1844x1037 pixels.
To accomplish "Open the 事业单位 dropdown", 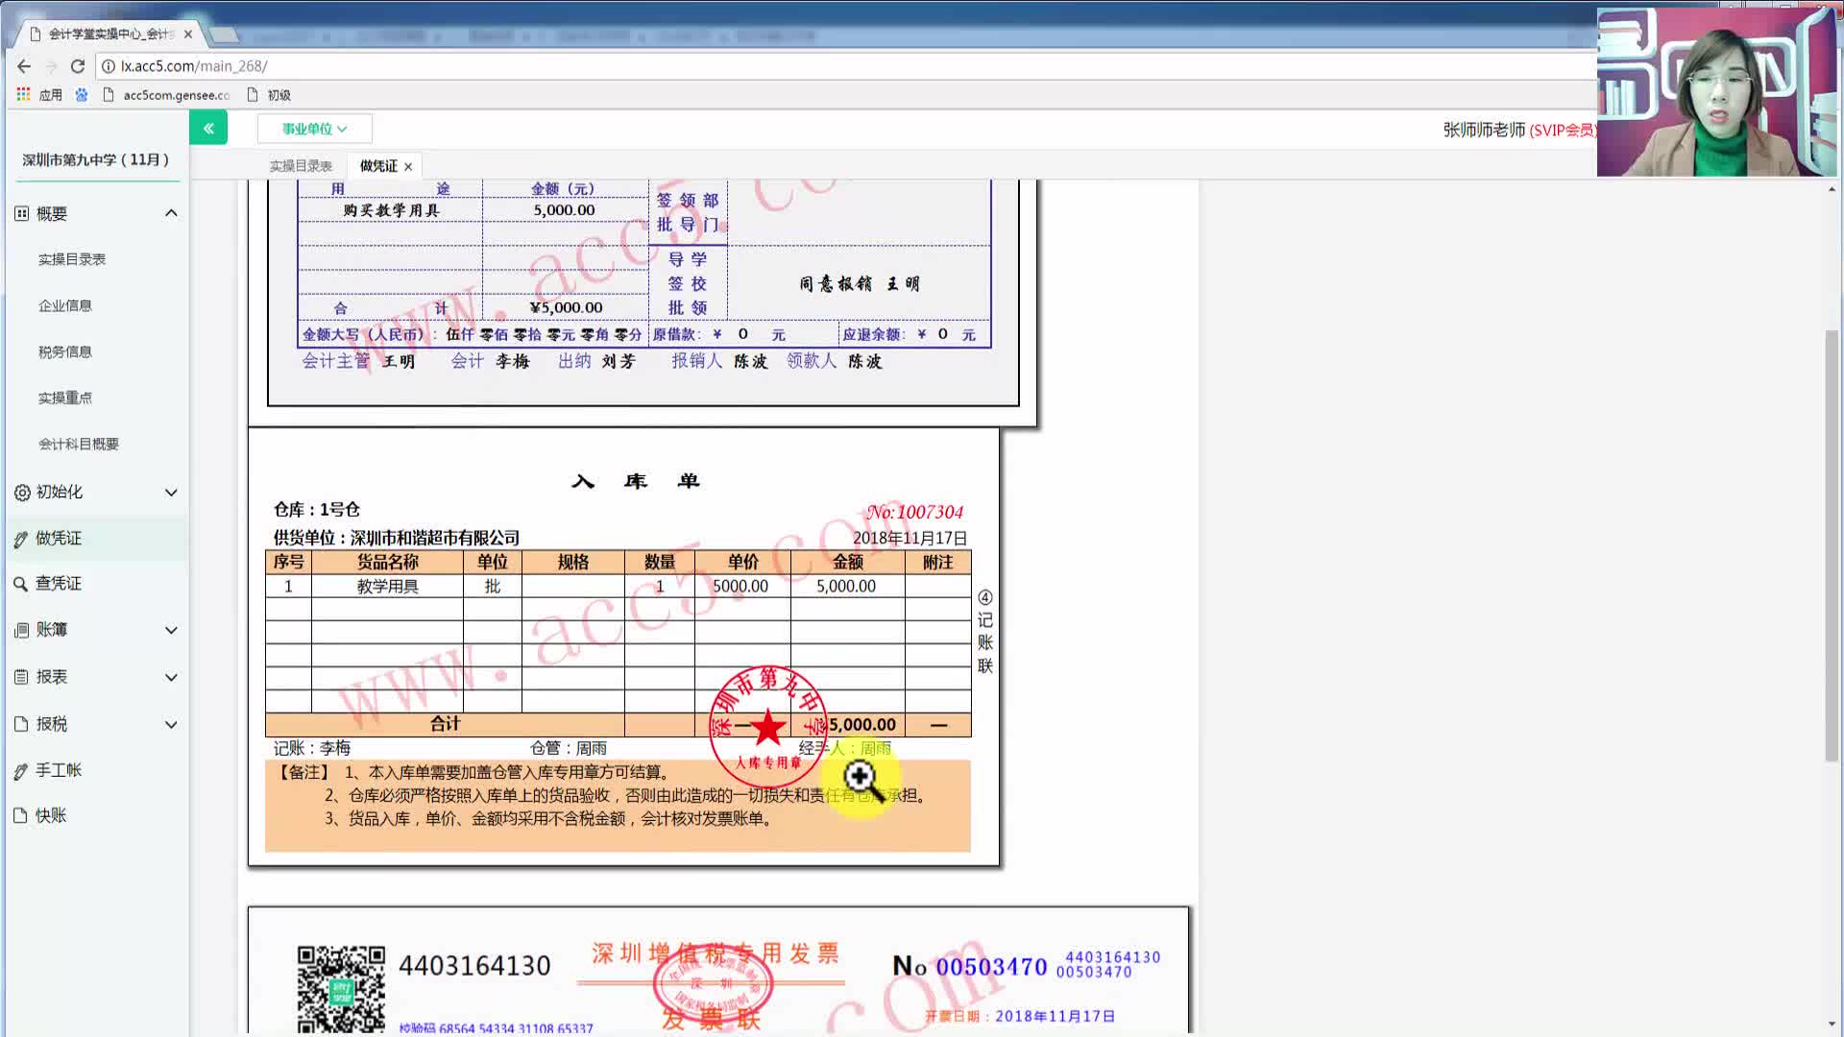I will click(314, 129).
